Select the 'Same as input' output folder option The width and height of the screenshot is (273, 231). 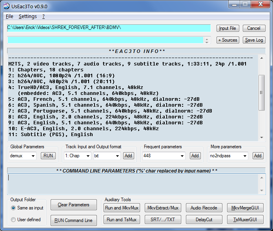click(27, 208)
